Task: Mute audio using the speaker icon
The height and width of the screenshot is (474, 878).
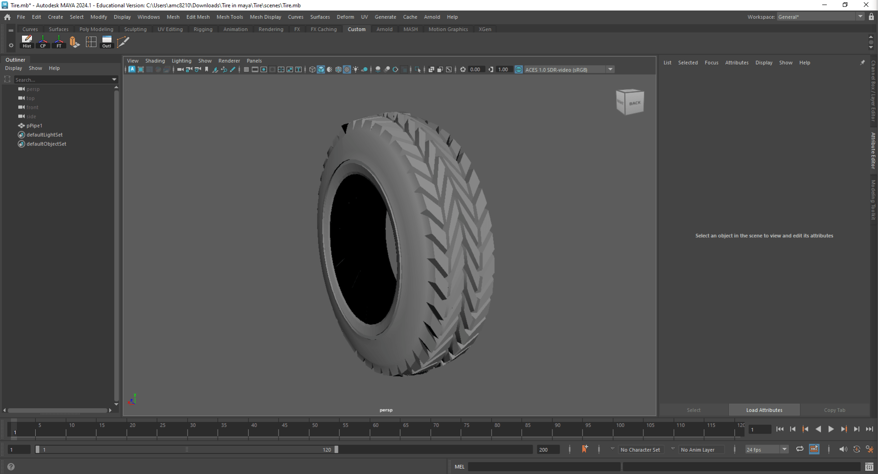Action: point(844,449)
